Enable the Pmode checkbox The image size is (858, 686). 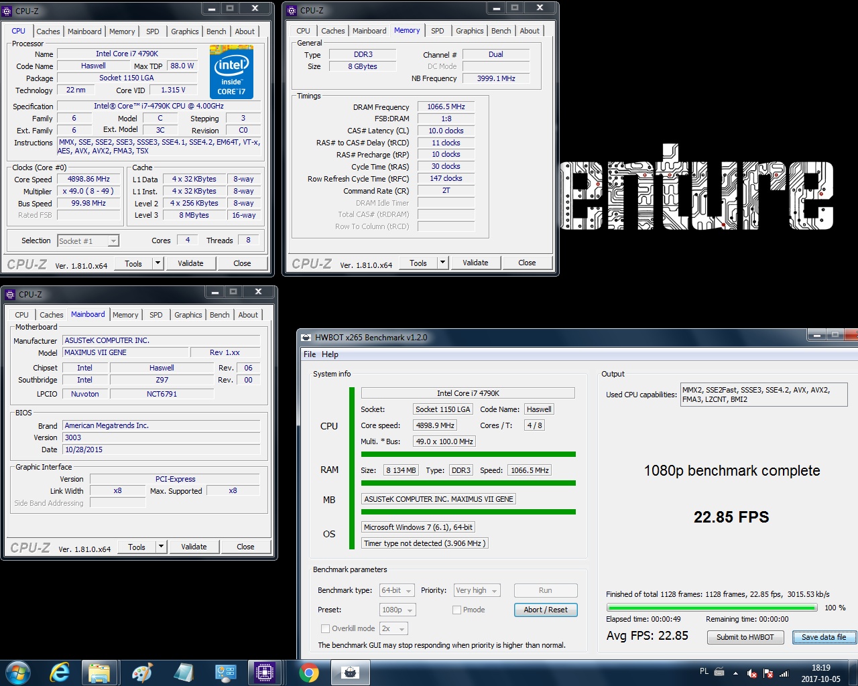pyautogui.click(x=456, y=610)
